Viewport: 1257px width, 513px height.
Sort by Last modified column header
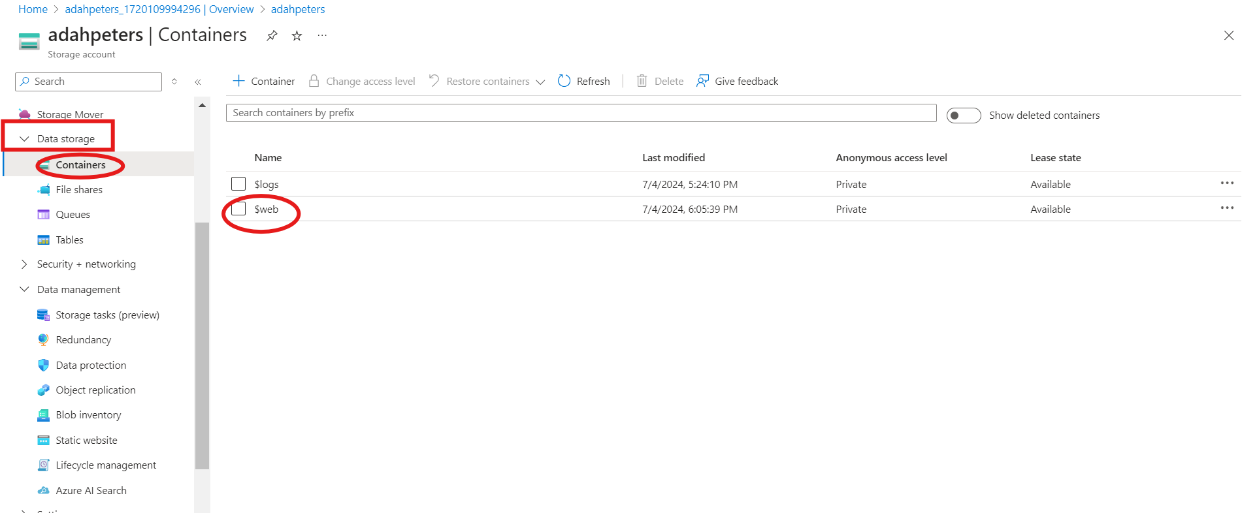click(x=674, y=158)
